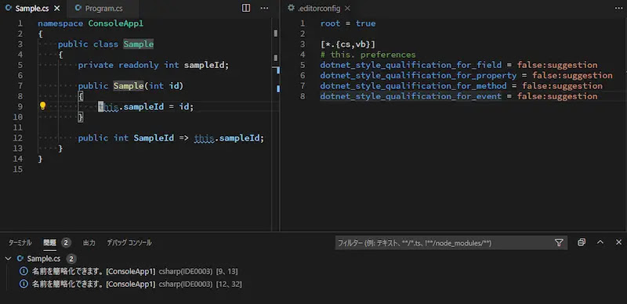Viewport: 627px width, 304px height.
Task: Open more actions menu of left editor group
Action: click(264, 8)
